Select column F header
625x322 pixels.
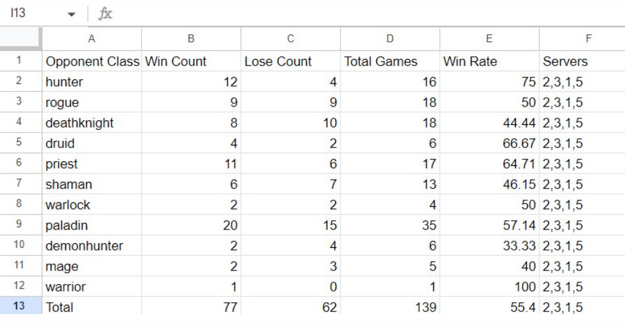coord(582,38)
